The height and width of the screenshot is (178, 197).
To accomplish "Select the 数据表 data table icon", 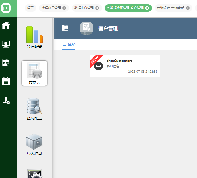I will click(34, 73).
